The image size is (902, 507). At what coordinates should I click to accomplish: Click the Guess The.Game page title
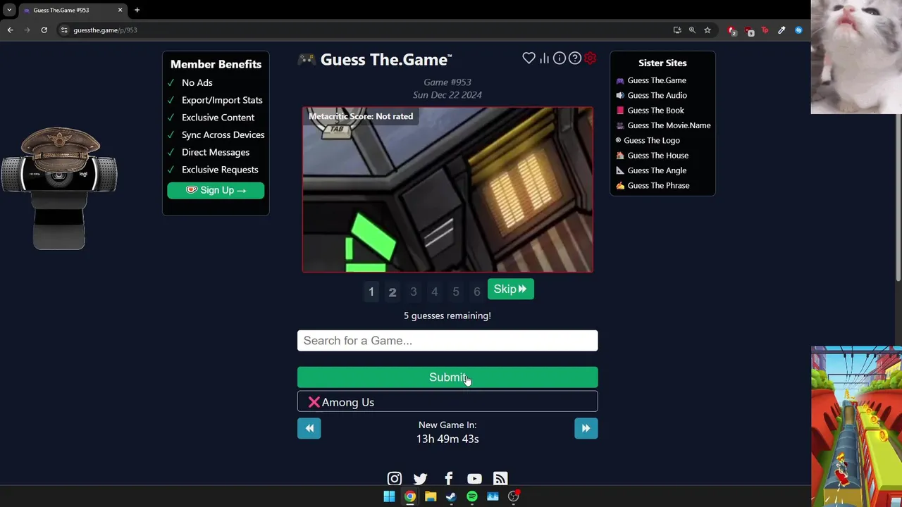point(386,60)
